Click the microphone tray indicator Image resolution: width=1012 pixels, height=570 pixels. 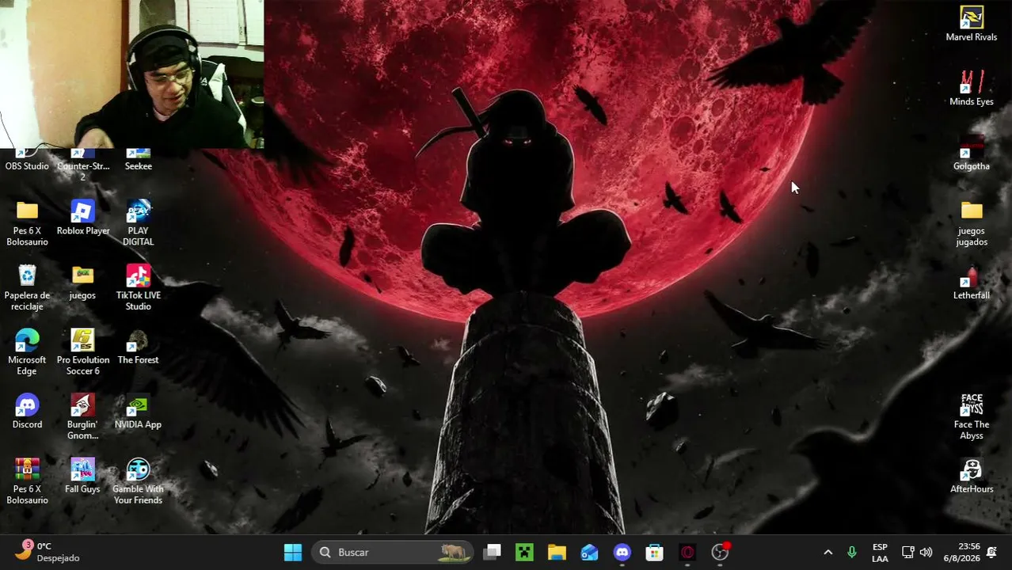coord(852,553)
